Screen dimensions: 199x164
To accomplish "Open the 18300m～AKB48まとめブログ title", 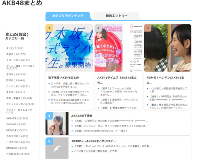I will point(94,141).
